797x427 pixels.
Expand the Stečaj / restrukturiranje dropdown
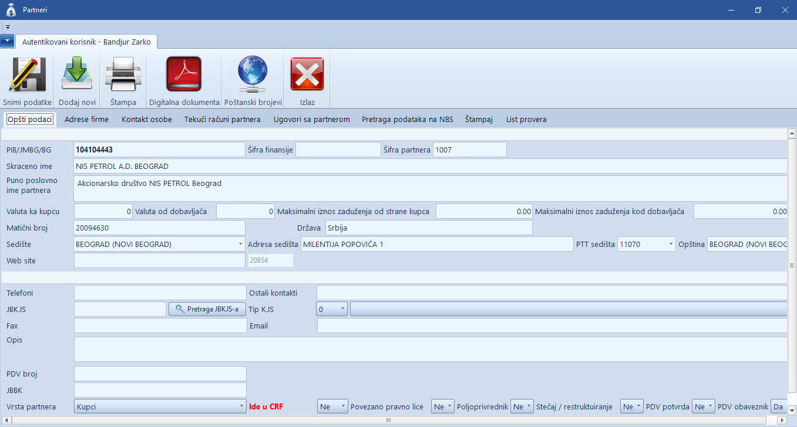tap(639, 406)
